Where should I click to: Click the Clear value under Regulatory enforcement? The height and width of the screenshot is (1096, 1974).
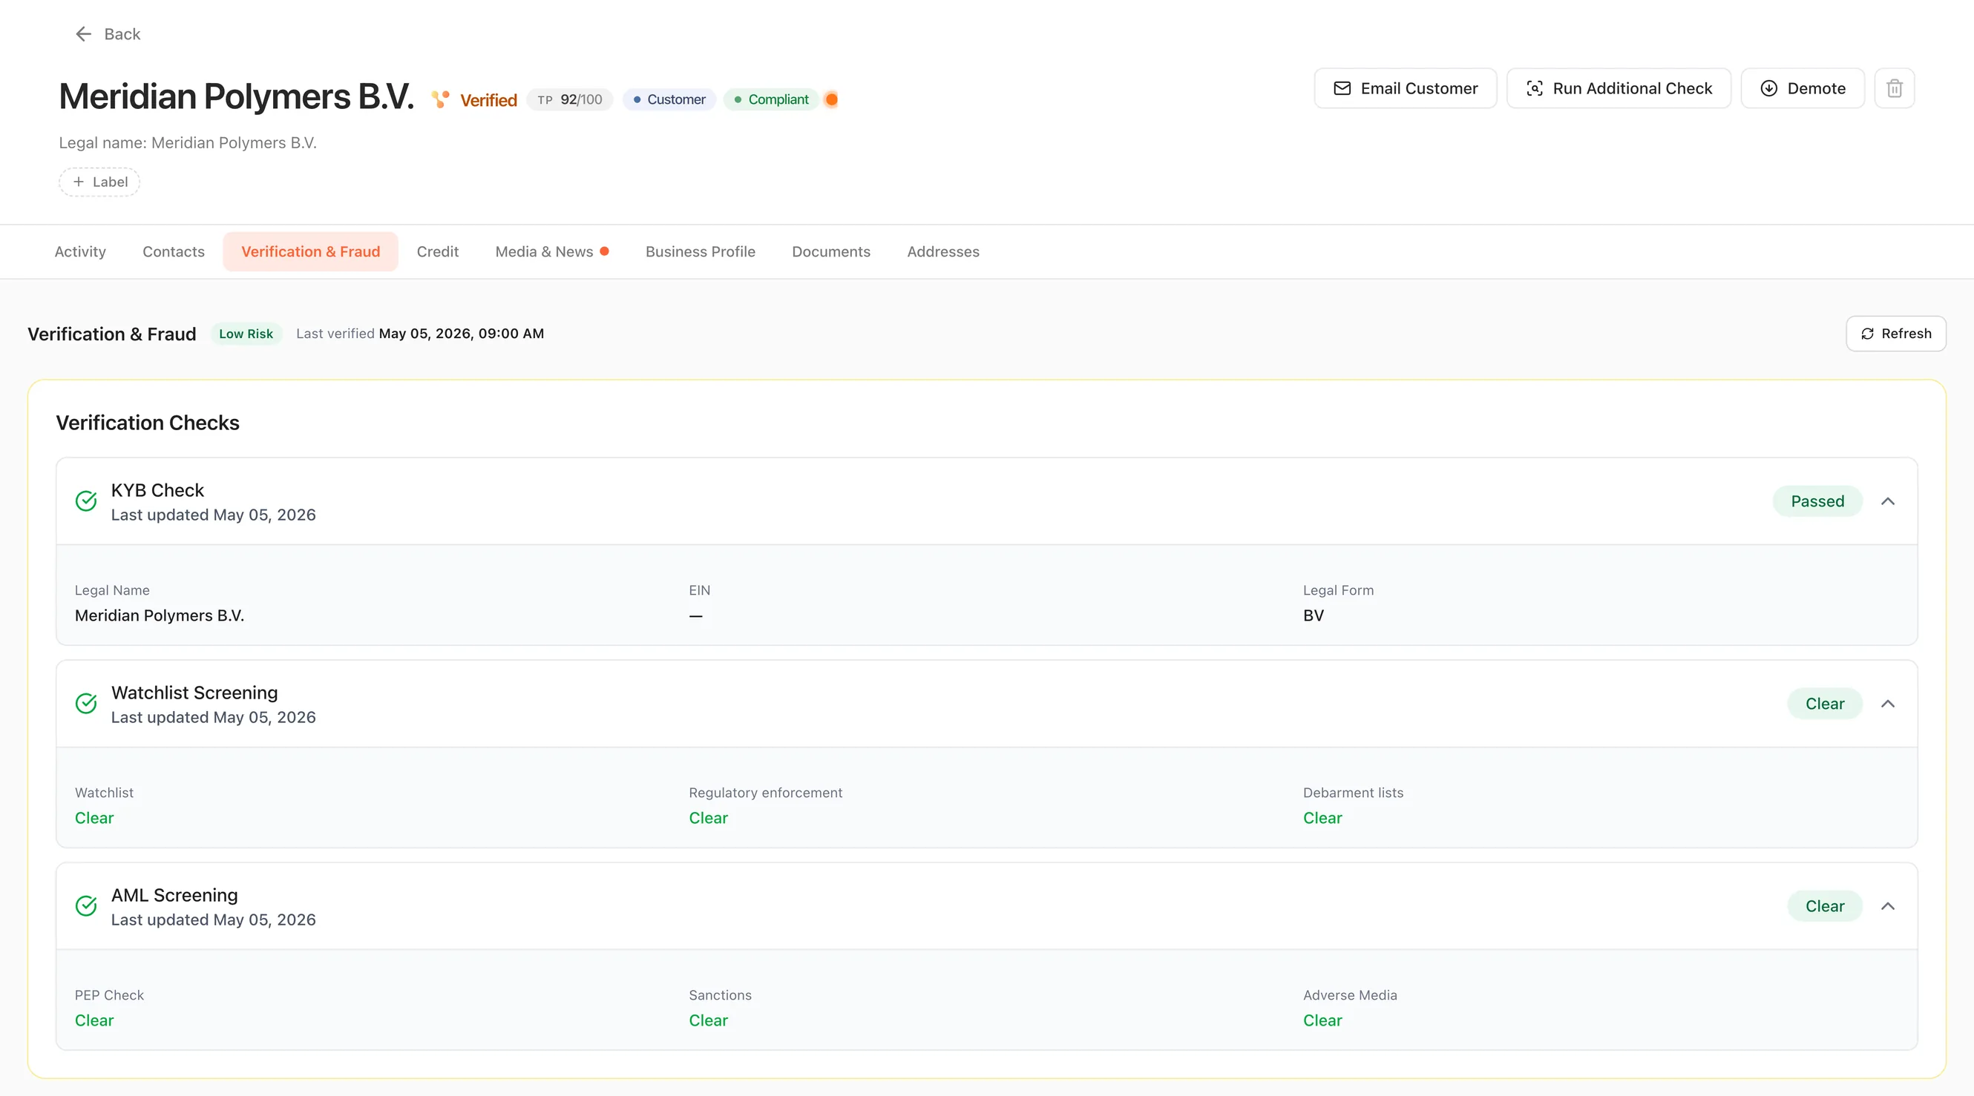pyautogui.click(x=709, y=818)
